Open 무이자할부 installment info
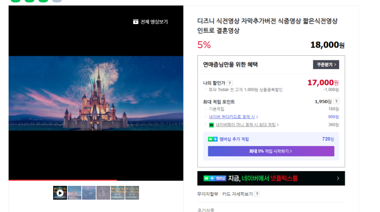Screen dimensions: 380x212 click(208, 194)
